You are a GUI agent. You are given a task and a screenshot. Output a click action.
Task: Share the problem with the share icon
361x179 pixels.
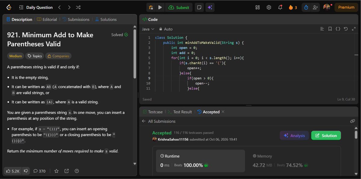[66, 171]
